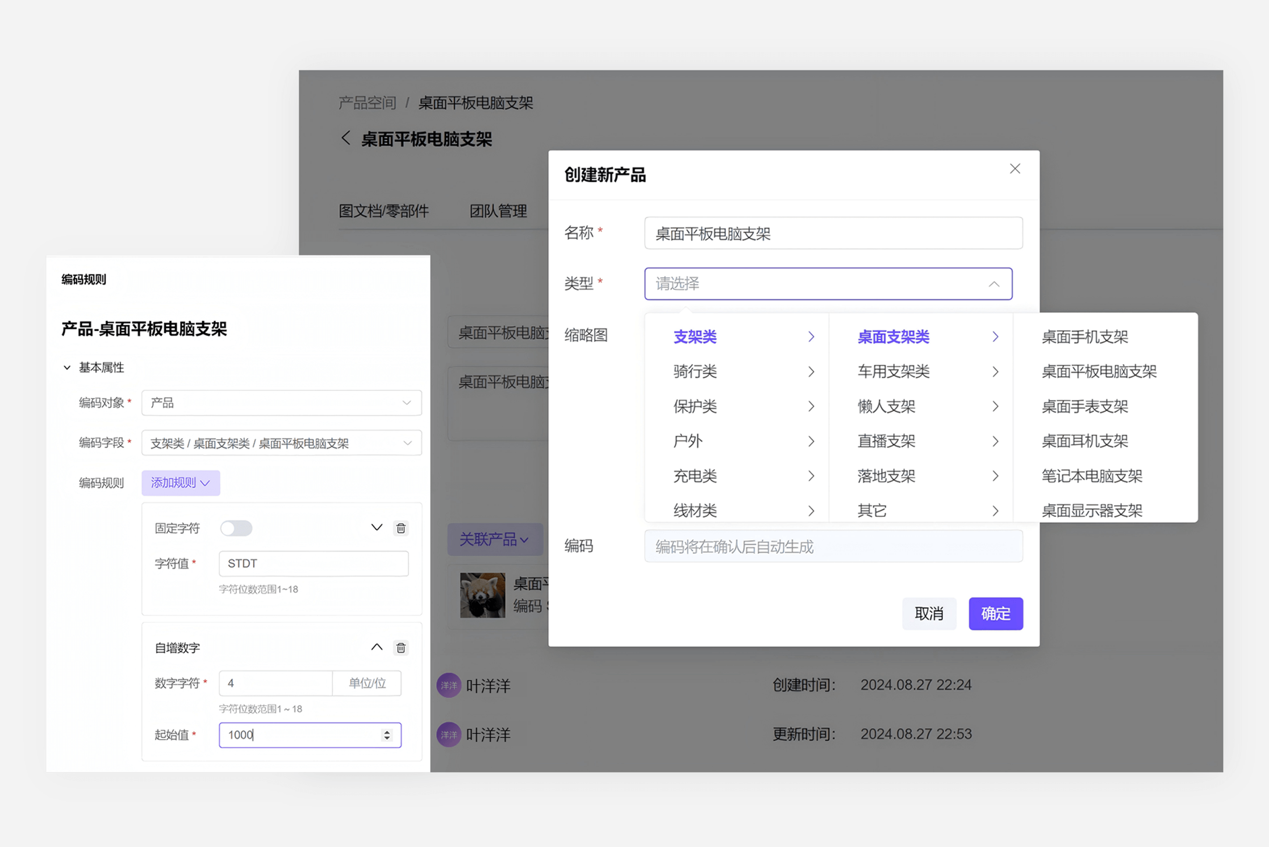Click the 产品空间 breadcrumb link
Viewport: 1269px width, 847px height.
(x=366, y=103)
